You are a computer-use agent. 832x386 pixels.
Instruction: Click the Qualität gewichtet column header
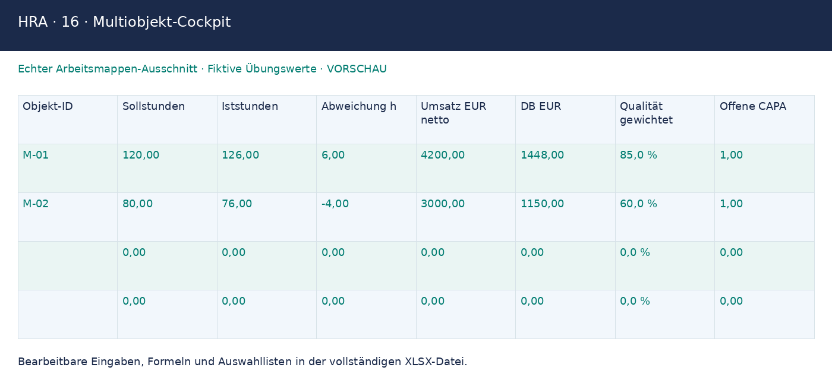pos(665,119)
